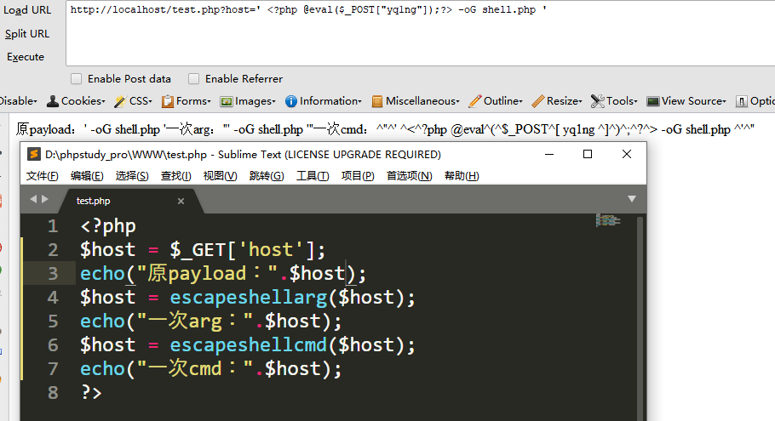Open the View Source toolbar menu
This screenshot has width=775, height=421.
(694, 101)
